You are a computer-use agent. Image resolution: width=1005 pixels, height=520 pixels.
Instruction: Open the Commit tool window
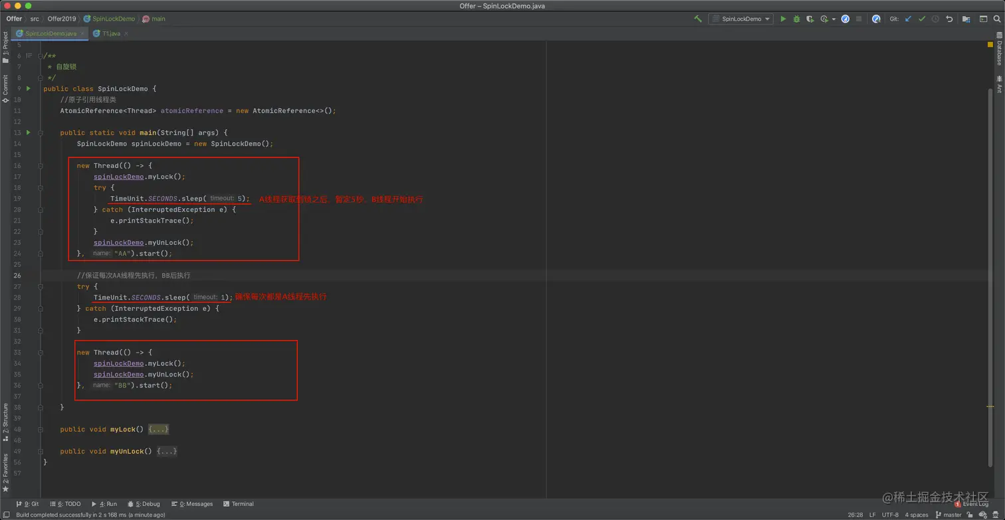point(5,89)
